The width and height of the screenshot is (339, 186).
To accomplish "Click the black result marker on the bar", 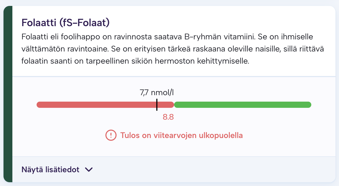I will pyautogui.click(x=157, y=105).
